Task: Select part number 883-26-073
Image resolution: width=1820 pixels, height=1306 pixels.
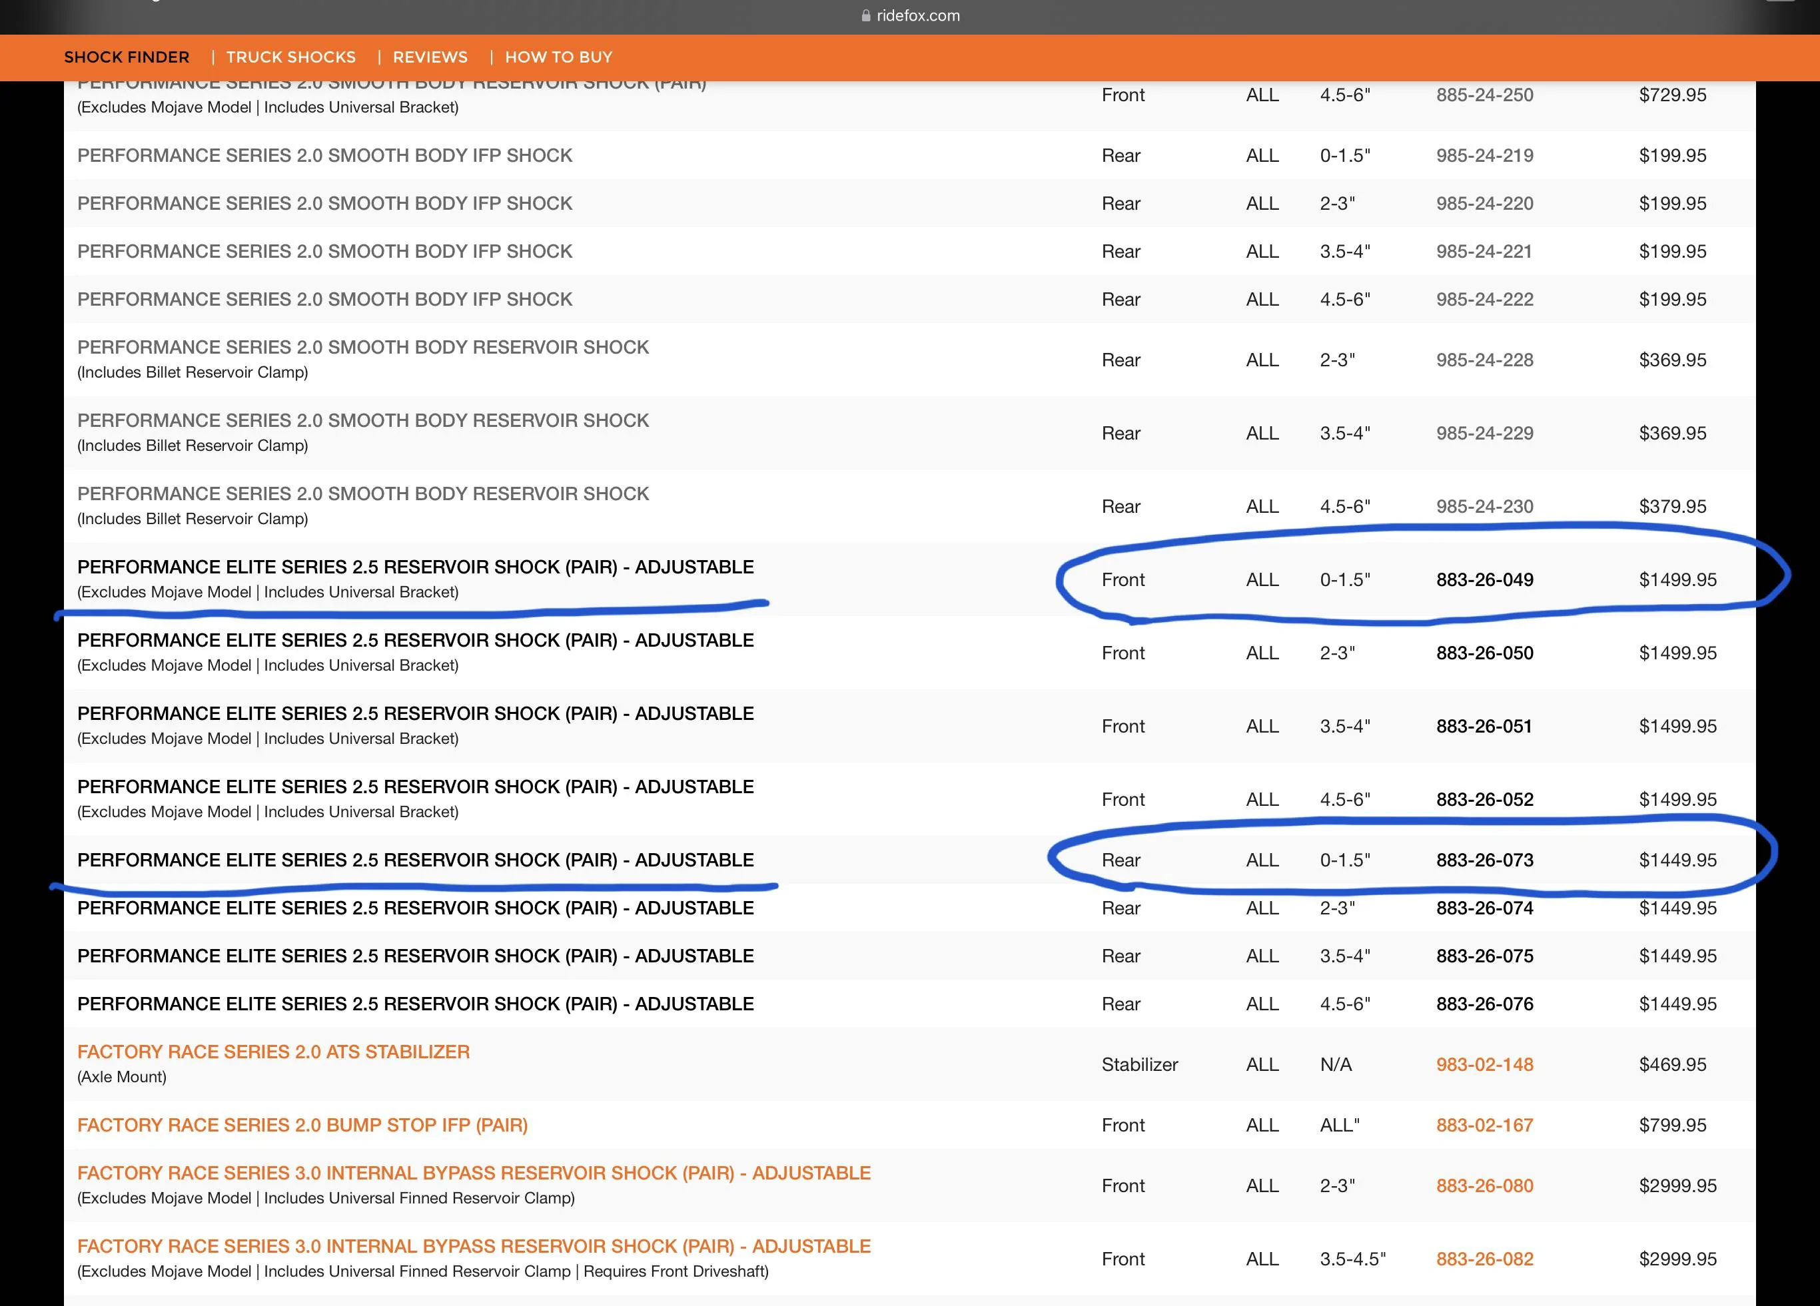Action: point(1484,860)
